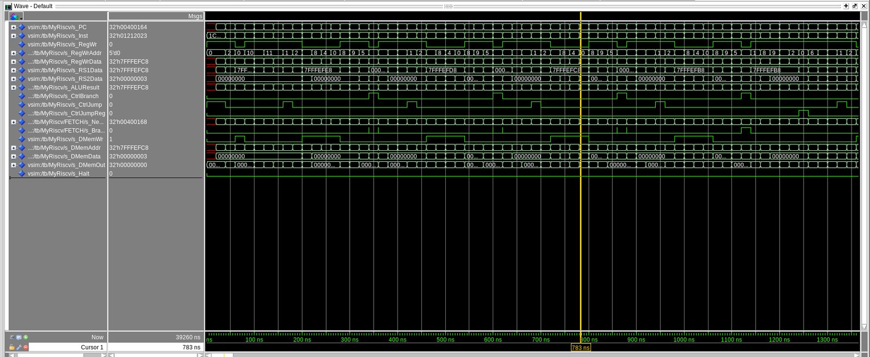Click the s_CtrlJump signal diamond icon

pyautogui.click(x=22, y=105)
